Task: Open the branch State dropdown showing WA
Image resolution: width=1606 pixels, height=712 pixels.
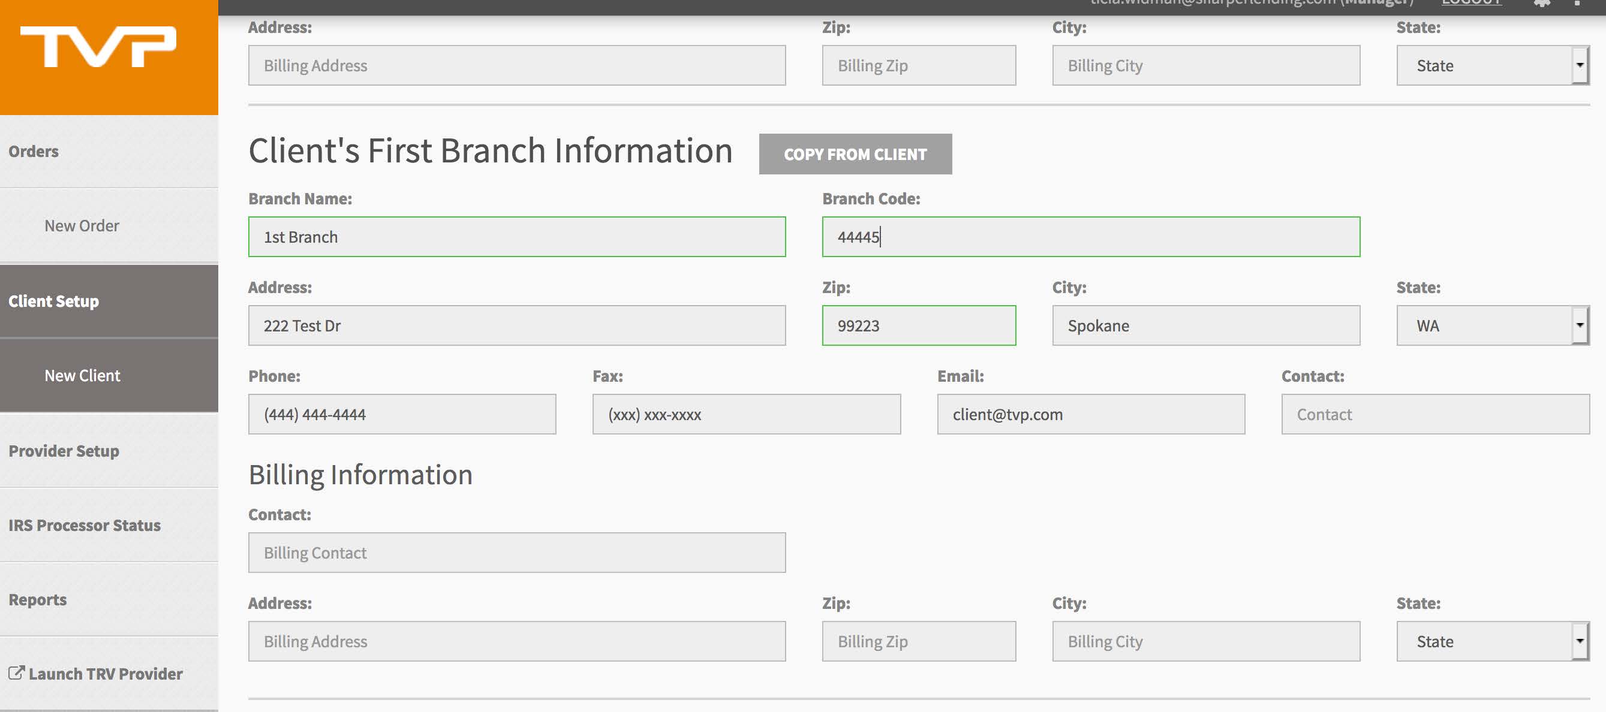Action: (x=1492, y=326)
